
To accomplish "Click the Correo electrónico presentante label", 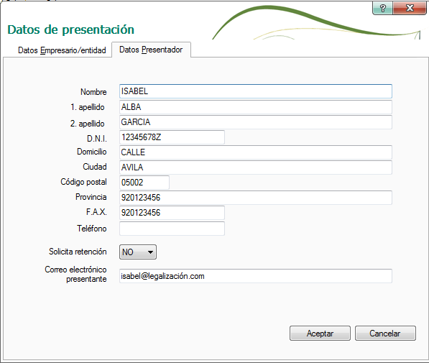I will (x=75, y=274).
